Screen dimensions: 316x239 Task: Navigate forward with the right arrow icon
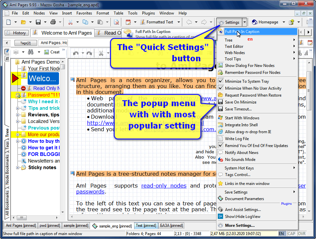pyautogui.click(x=204, y=22)
